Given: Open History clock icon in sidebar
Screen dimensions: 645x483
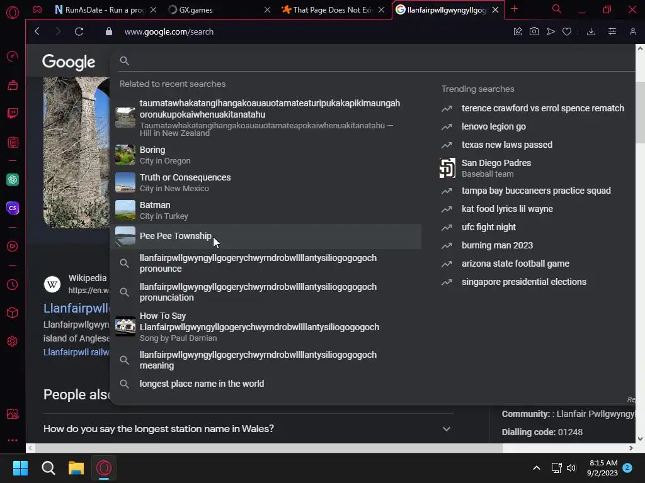Looking at the screenshot, I should tap(13, 285).
